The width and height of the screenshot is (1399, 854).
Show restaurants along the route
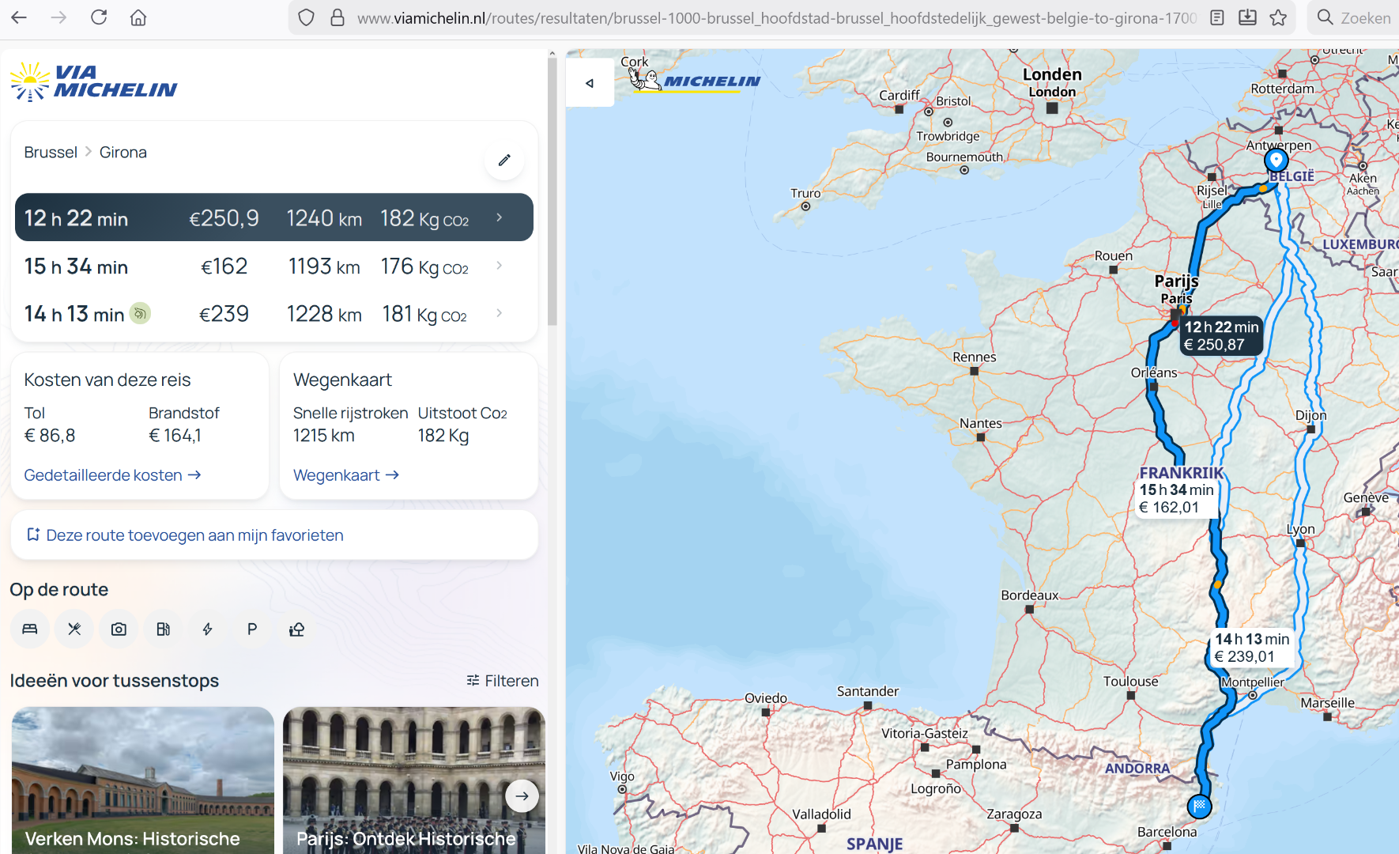pyautogui.click(x=74, y=629)
